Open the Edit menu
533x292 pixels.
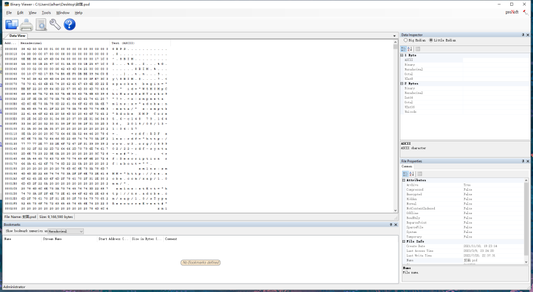click(x=20, y=12)
